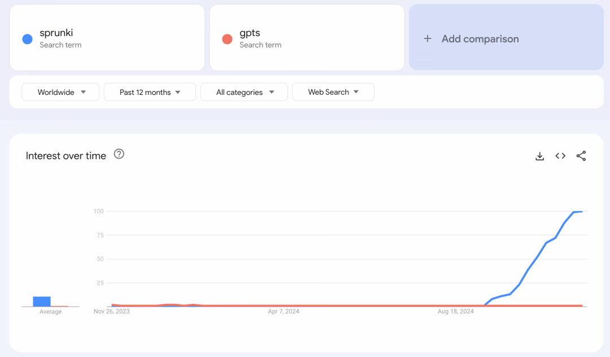Click the Average label under the bar
The width and height of the screenshot is (610, 357).
51,311
